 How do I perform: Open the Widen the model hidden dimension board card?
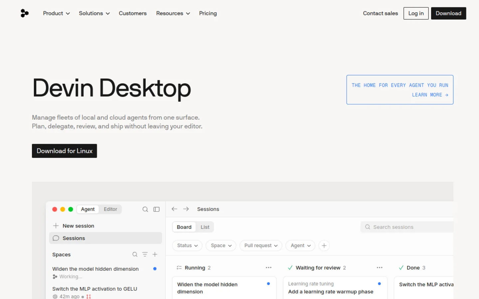coord(224,288)
